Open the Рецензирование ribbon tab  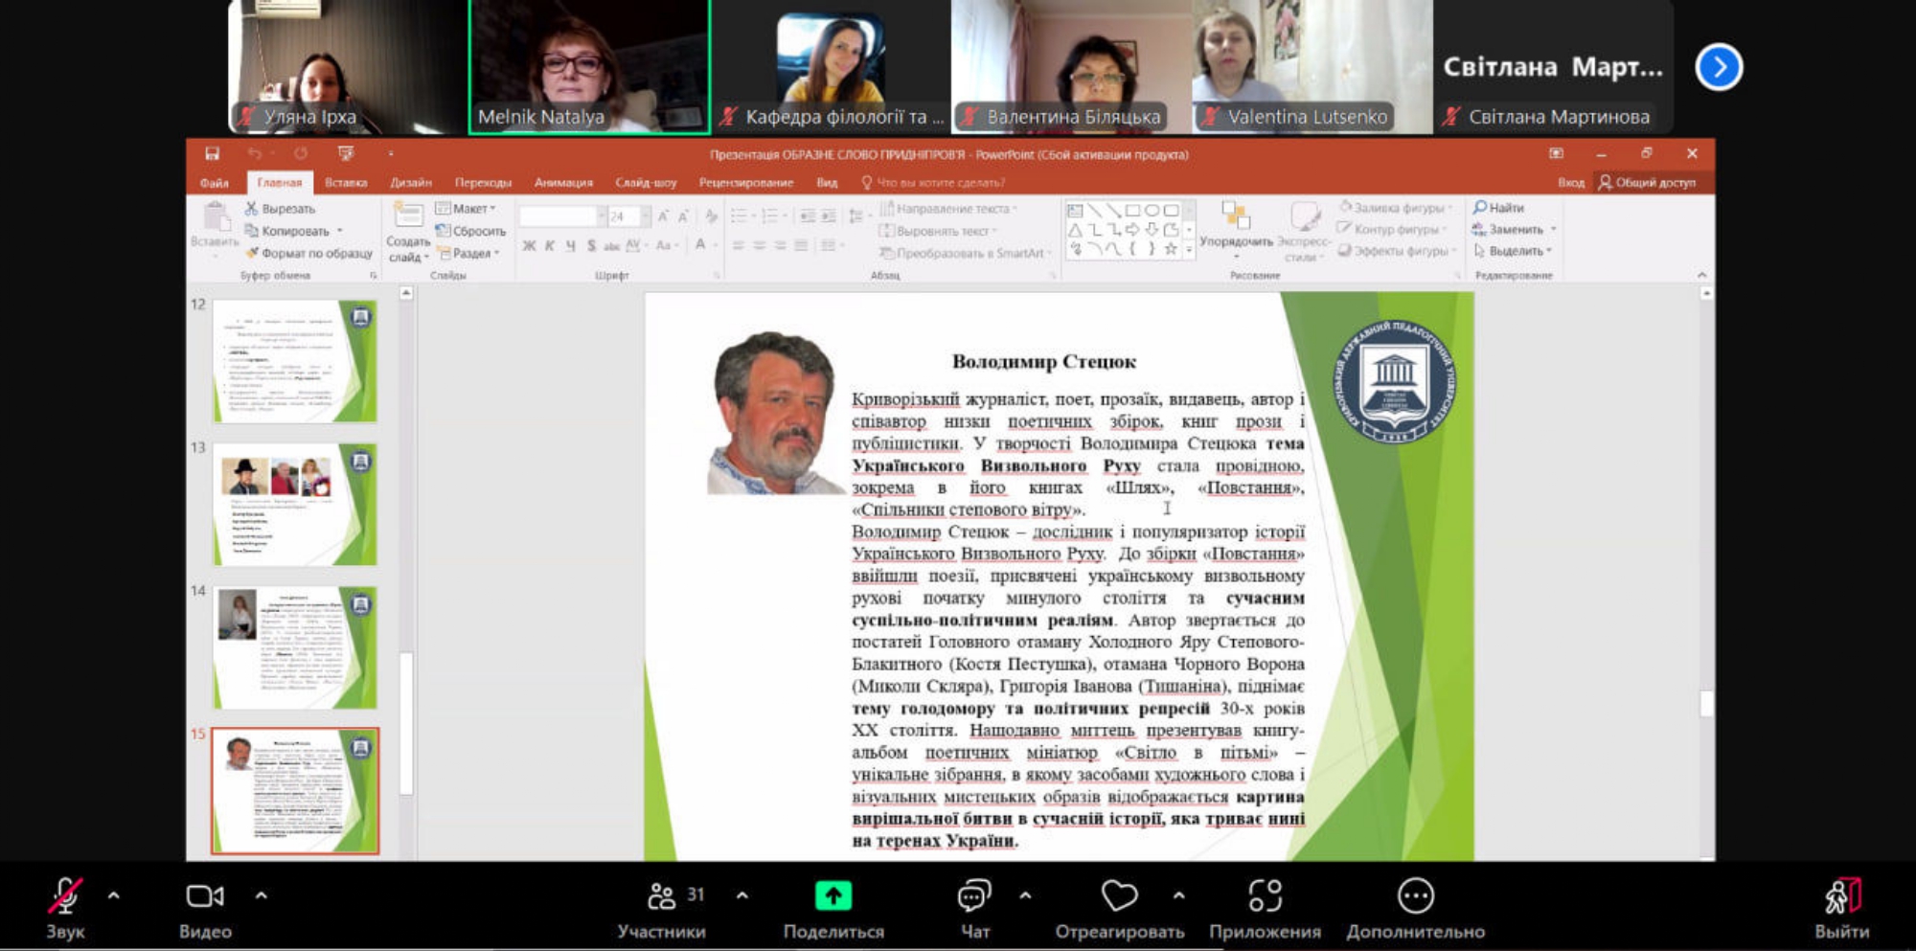[746, 183]
